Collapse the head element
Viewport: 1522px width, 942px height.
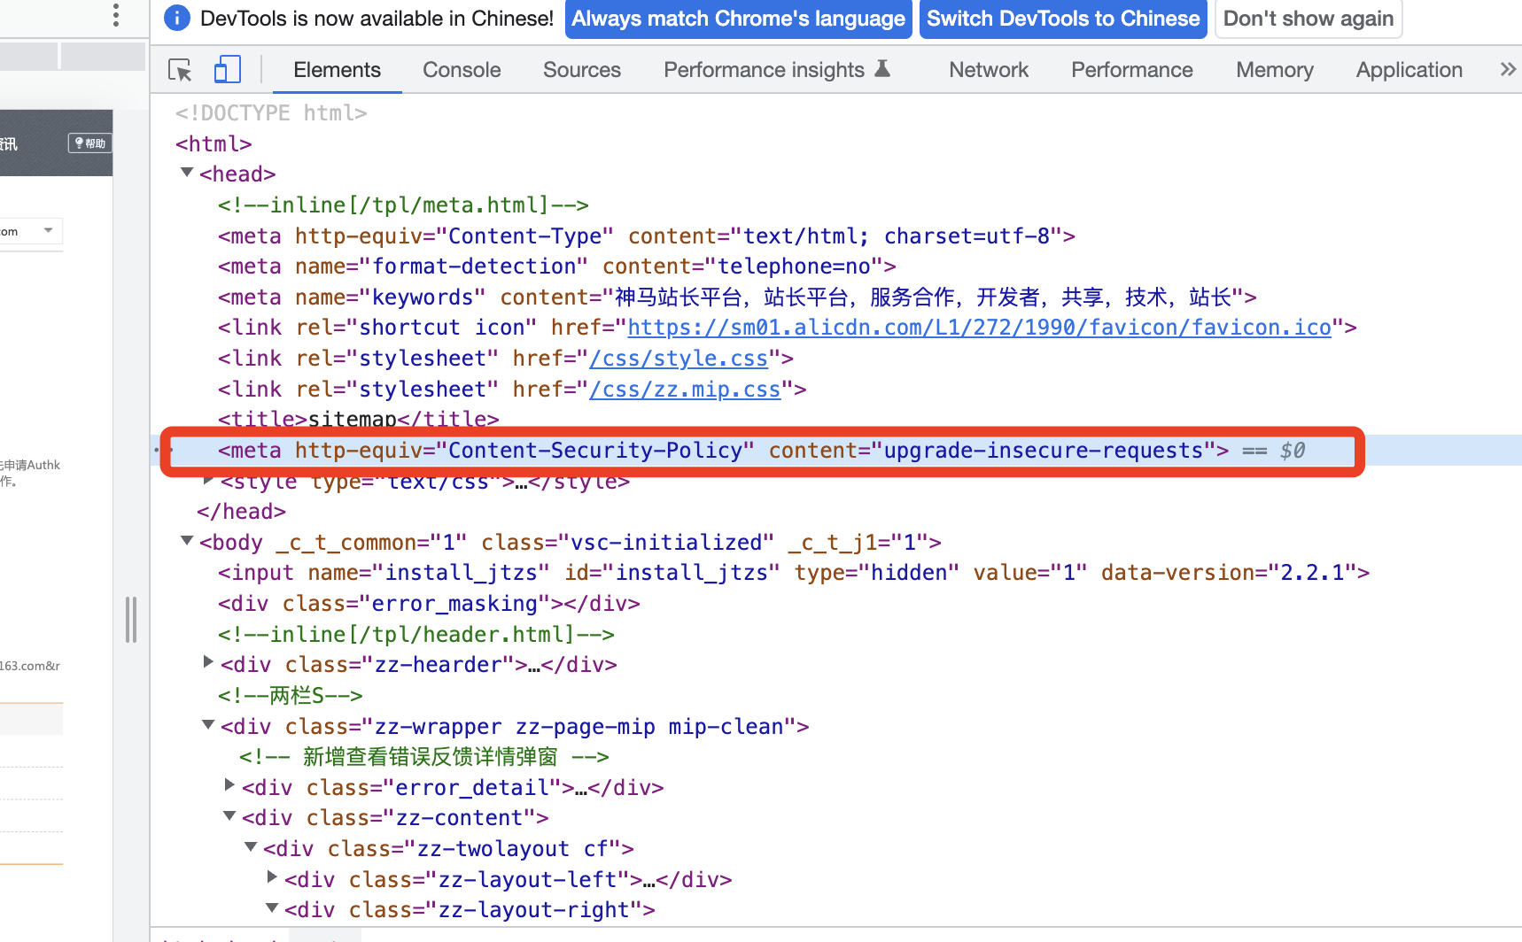pos(187,173)
